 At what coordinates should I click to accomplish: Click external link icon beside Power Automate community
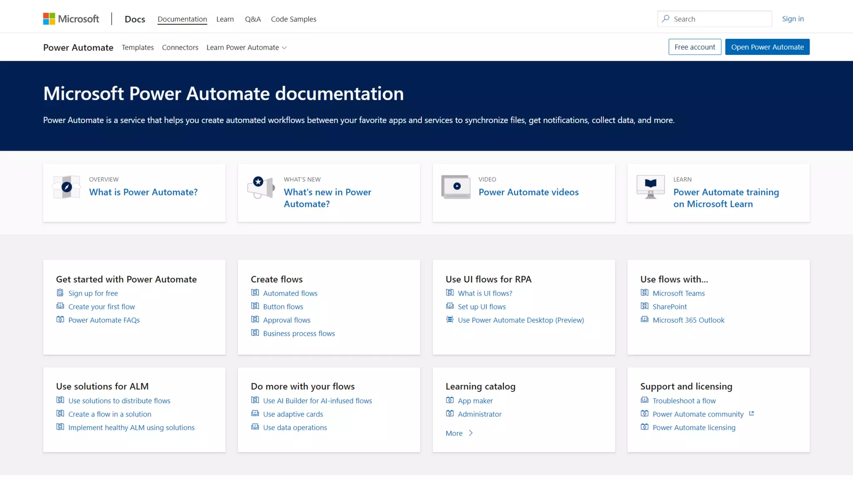(x=751, y=413)
